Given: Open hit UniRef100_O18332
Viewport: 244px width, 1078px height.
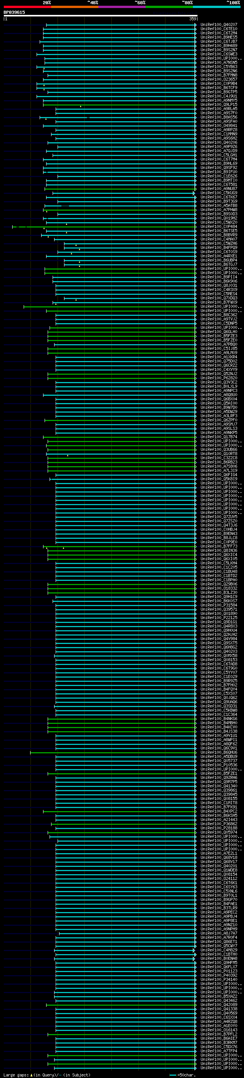Looking at the screenshot, I should click(x=219, y=589).
